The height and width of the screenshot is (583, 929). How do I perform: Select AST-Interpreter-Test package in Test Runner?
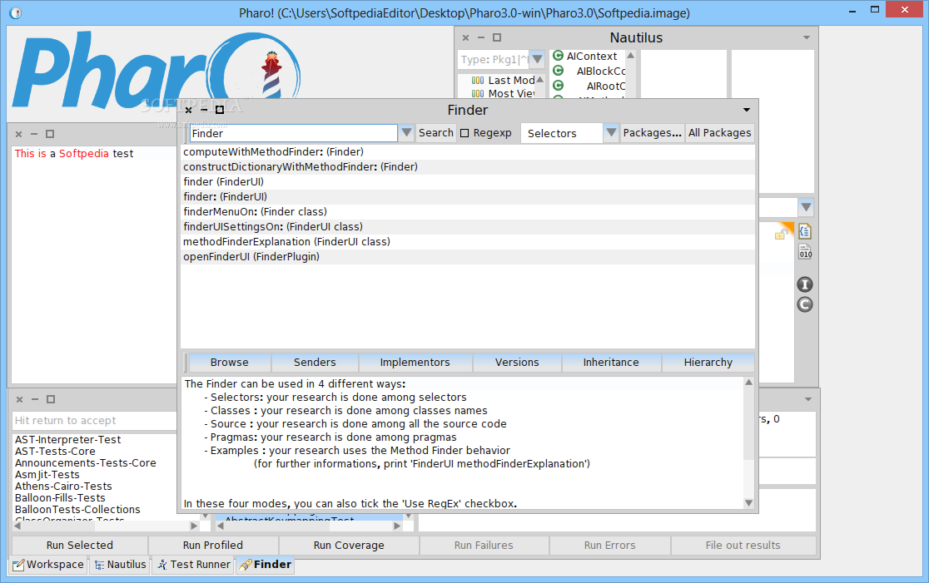[x=68, y=440]
